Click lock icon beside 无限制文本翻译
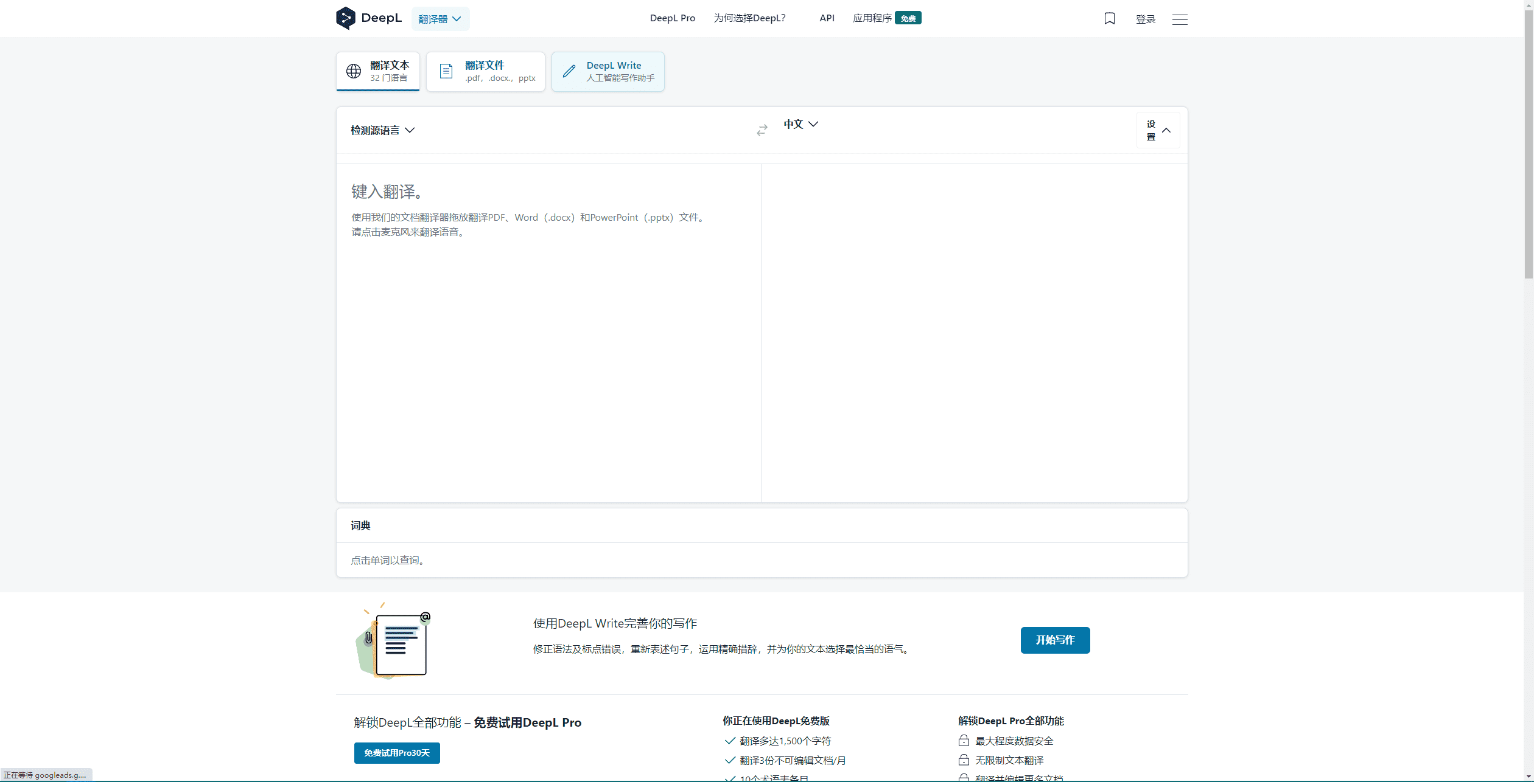 click(x=964, y=760)
